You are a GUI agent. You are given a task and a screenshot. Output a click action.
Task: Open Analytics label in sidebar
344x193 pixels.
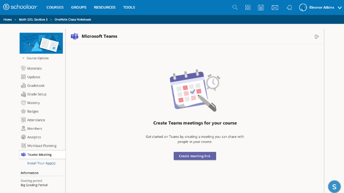(34, 137)
